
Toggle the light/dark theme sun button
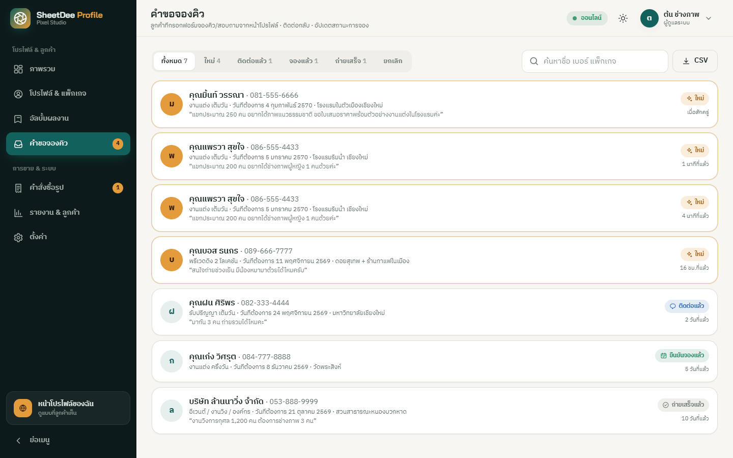point(623,18)
